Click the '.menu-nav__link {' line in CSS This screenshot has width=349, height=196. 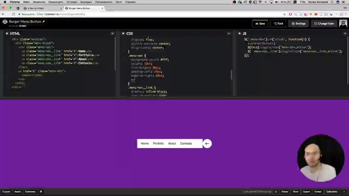142,88
